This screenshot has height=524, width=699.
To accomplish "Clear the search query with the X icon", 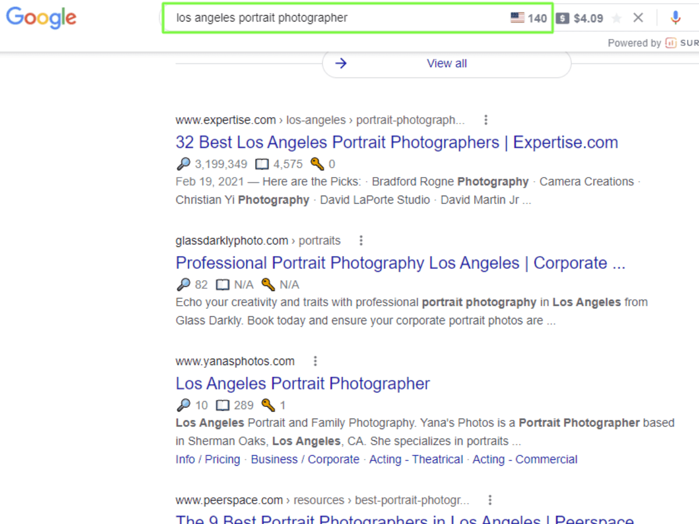I will click(638, 17).
